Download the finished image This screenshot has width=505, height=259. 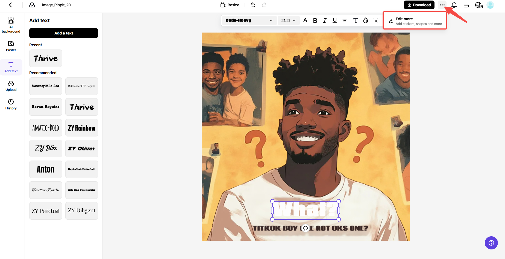pos(419,5)
